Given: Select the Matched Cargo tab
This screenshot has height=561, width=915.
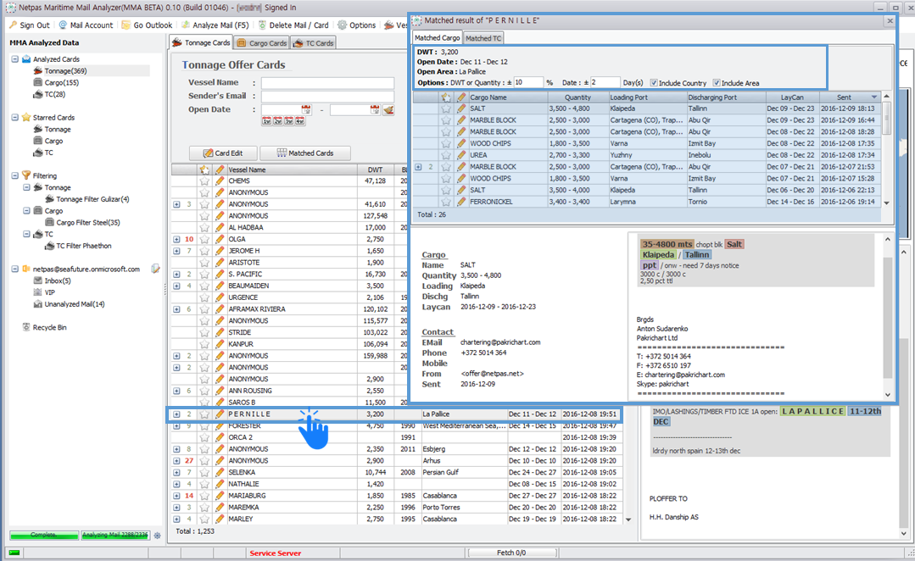Looking at the screenshot, I should pyautogui.click(x=437, y=38).
